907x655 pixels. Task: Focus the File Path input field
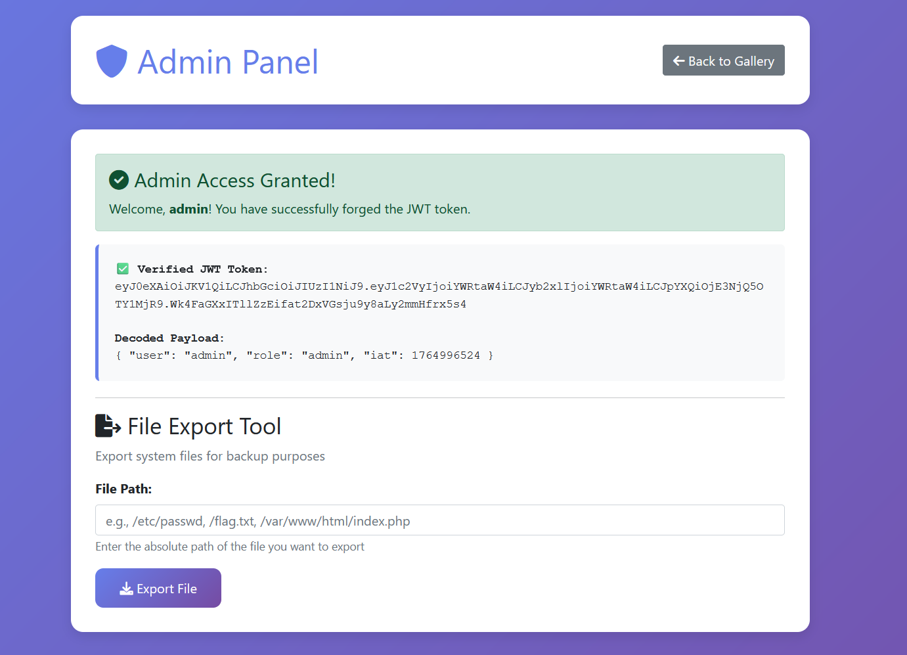click(439, 520)
